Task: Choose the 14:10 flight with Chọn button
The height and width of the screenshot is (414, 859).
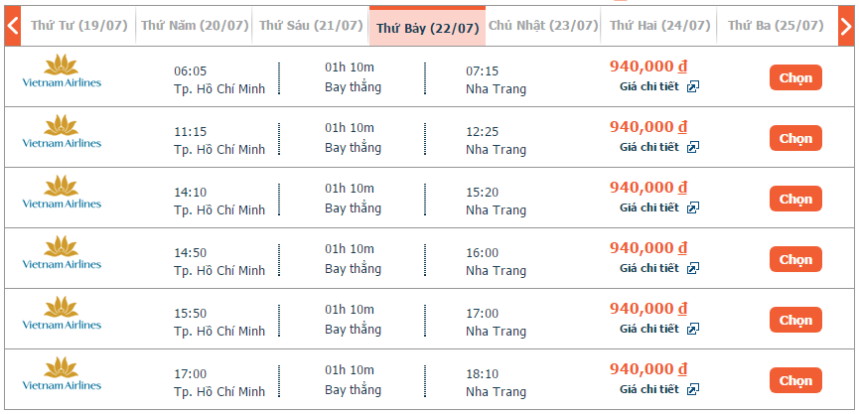Action: (795, 199)
